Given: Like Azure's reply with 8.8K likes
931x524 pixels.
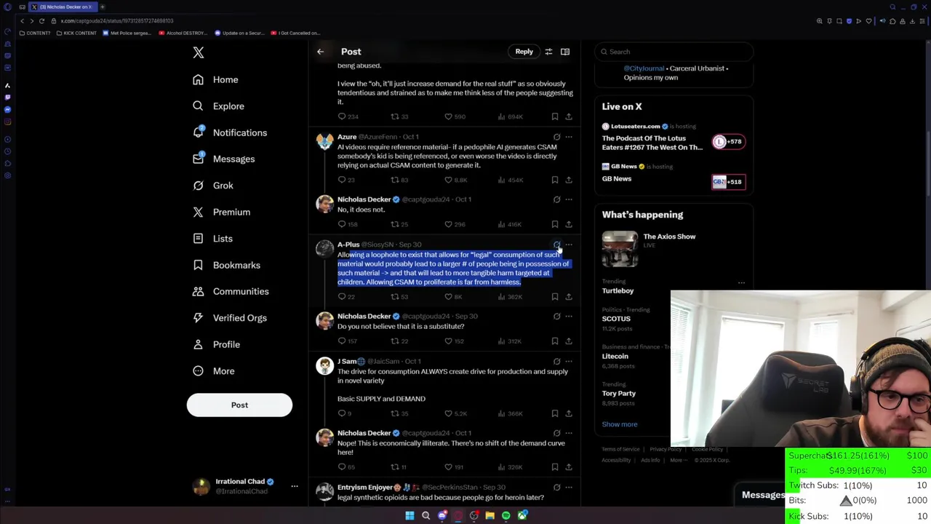Looking at the screenshot, I should pos(455,180).
